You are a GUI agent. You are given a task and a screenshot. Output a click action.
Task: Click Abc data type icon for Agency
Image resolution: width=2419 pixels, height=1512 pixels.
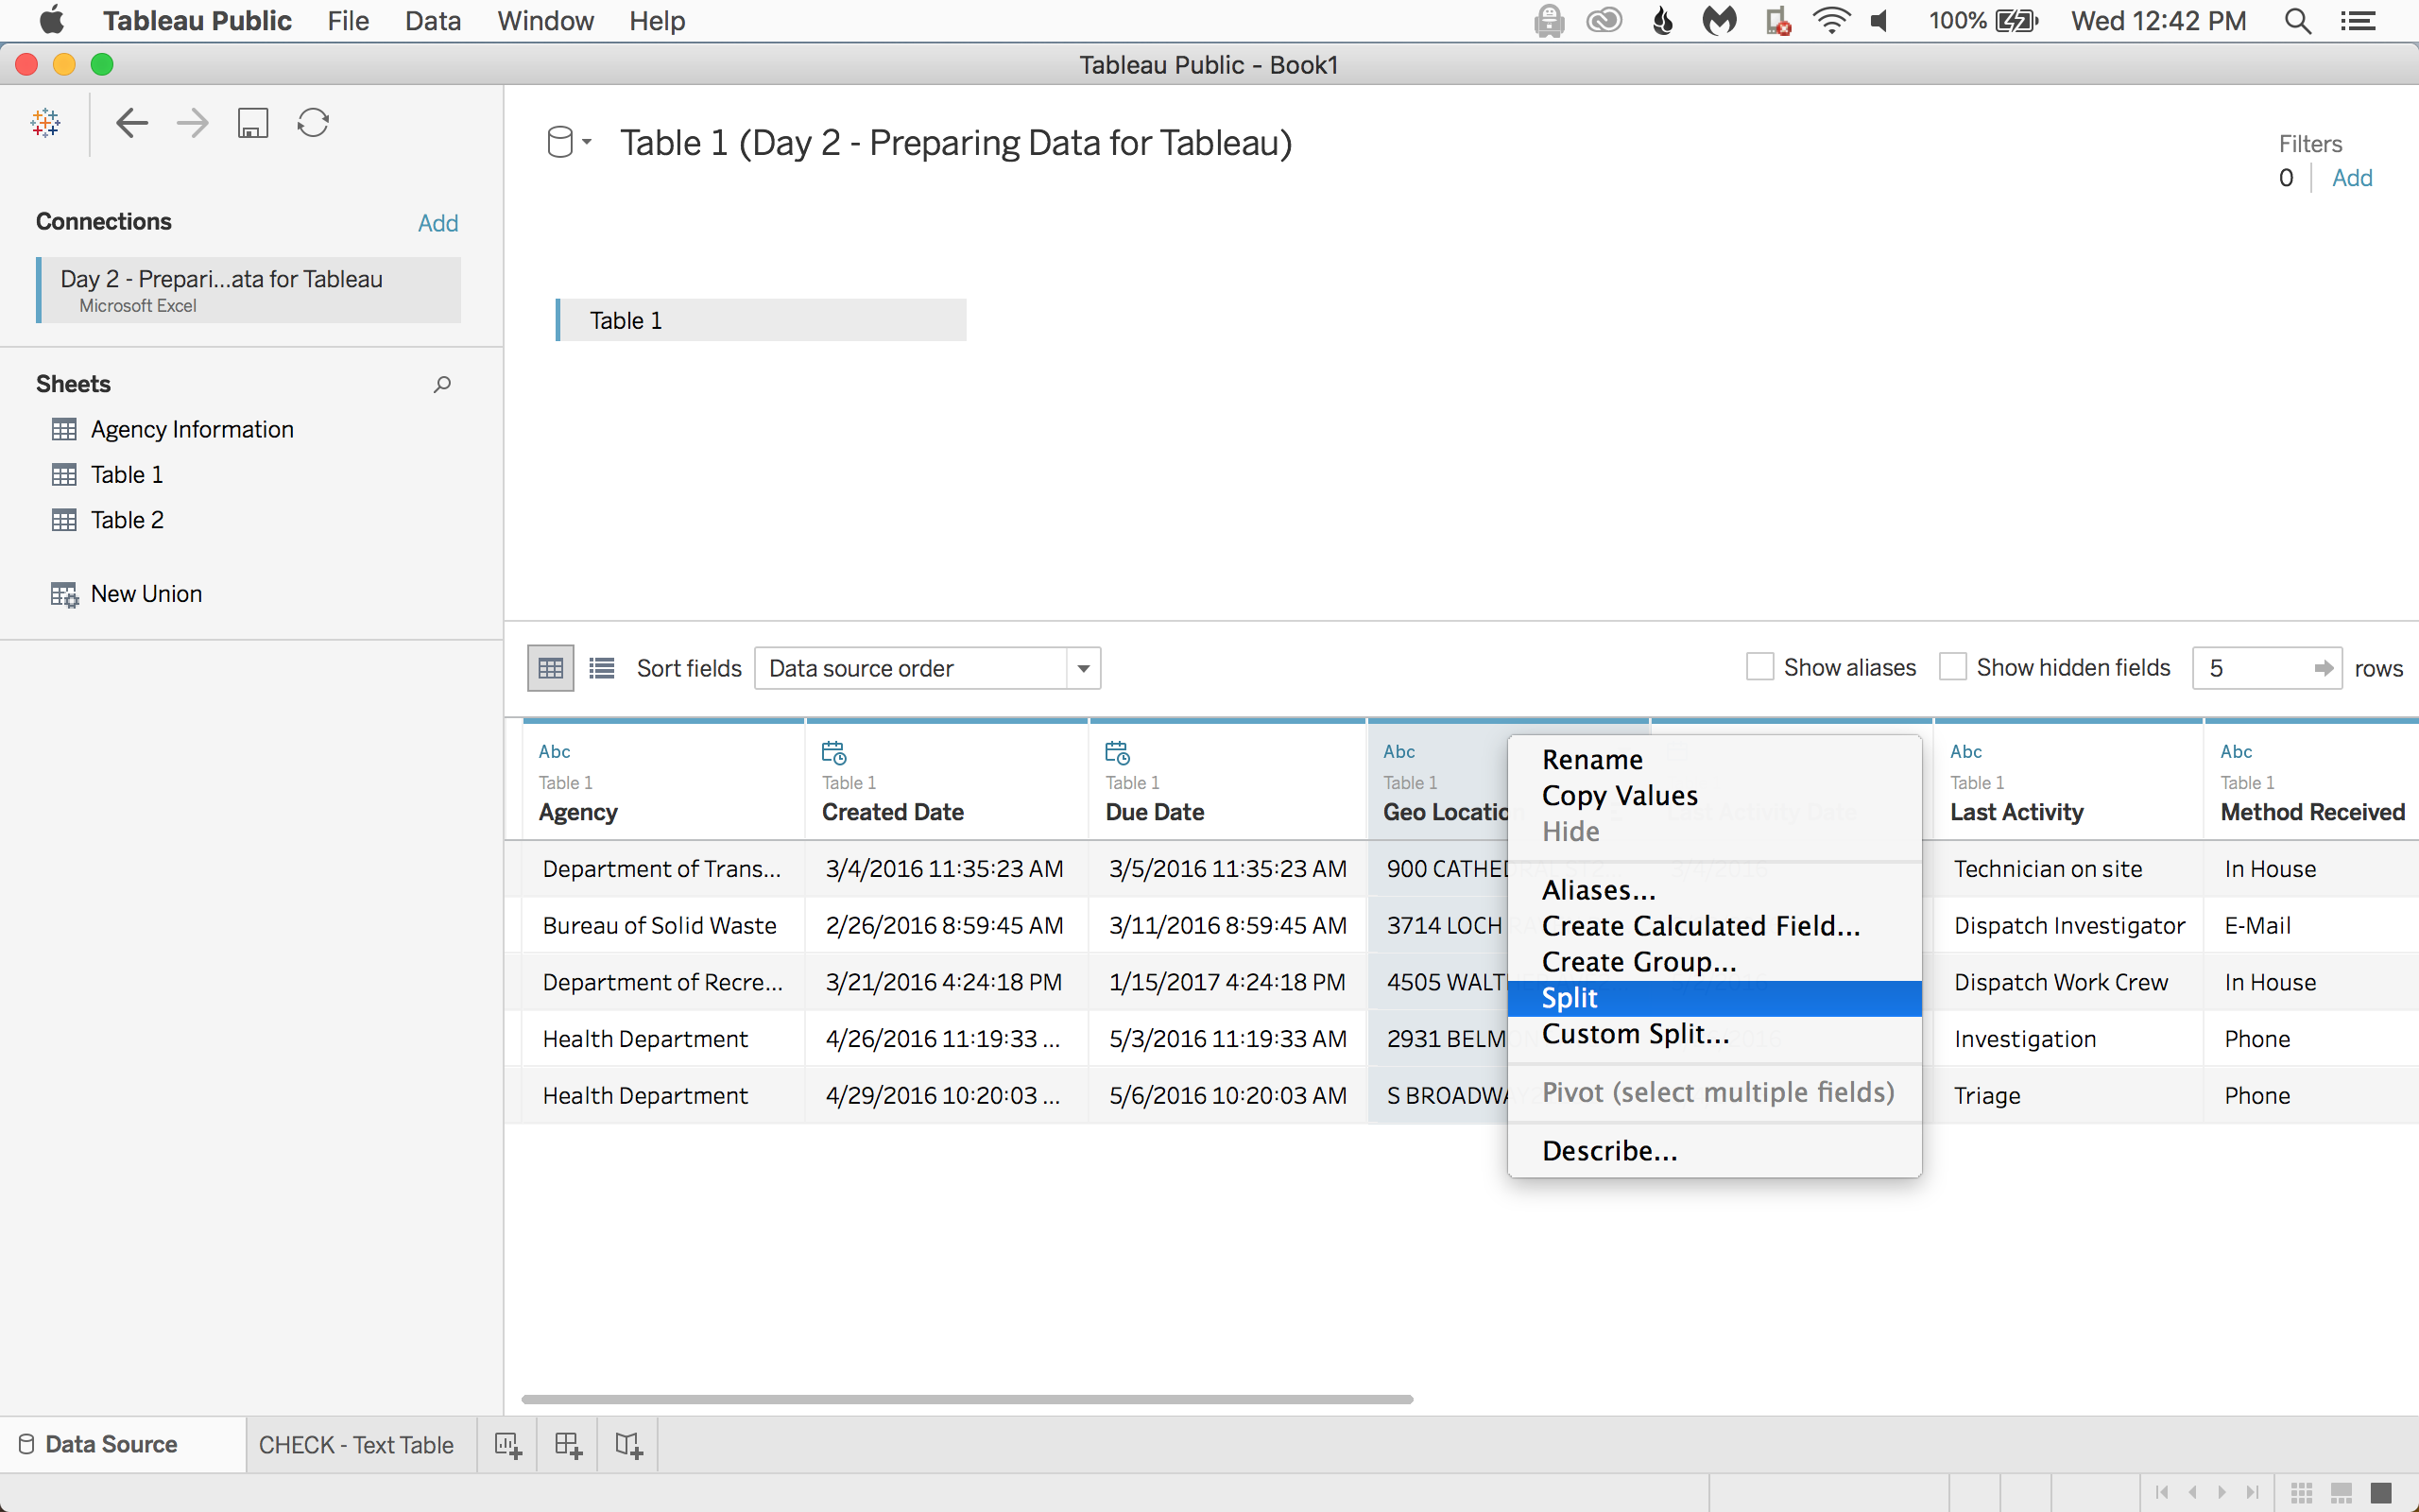[x=555, y=751]
